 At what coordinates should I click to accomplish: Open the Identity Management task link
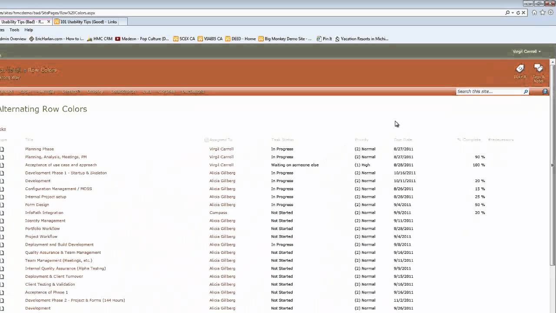point(45,221)
